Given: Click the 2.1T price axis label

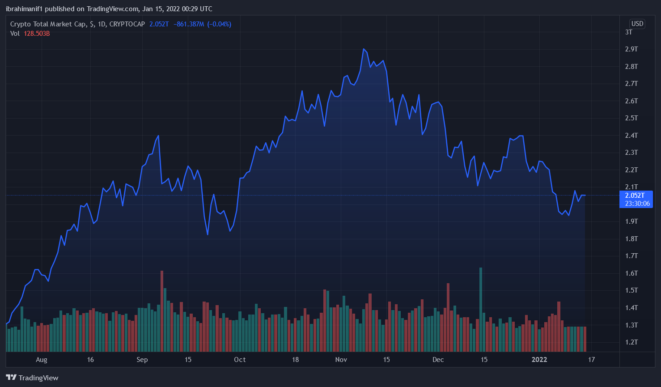Looking at the screenshot, I should (631, 187).
